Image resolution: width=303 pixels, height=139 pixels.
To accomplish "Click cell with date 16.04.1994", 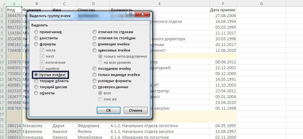I will (223, 22).
